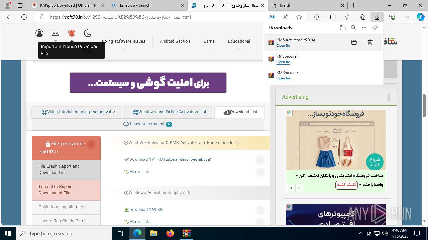Open More options in Downloads panel
This screenshot has height=240, width=428.
tap(364, 28)
